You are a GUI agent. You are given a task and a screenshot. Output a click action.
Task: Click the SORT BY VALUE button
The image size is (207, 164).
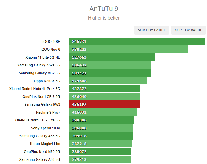pyautogui.click(x=188, y=30)
